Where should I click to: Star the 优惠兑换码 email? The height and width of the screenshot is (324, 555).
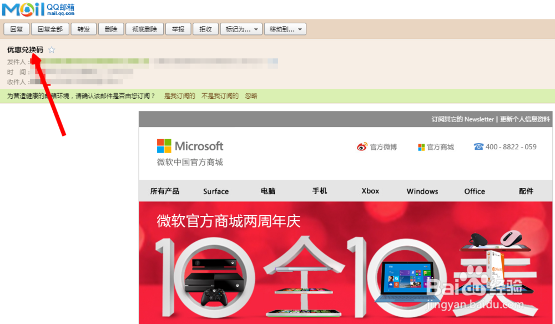pos(52,50)
